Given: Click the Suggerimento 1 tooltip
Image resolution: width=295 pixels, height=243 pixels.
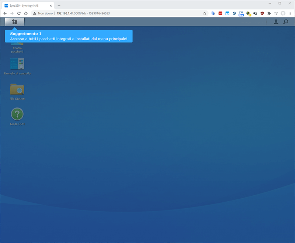Looking at the screenshot, I should [69, 36].
